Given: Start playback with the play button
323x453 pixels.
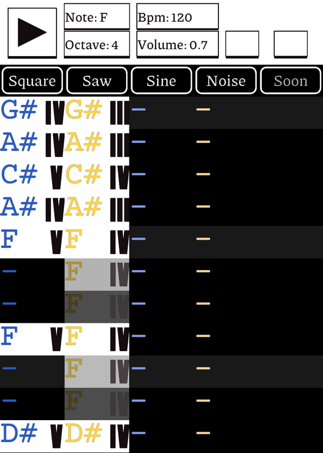Looking at the screenshot, I should point(32,33).
